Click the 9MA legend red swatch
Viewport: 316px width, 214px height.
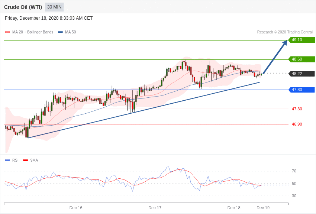click(25, 160)
